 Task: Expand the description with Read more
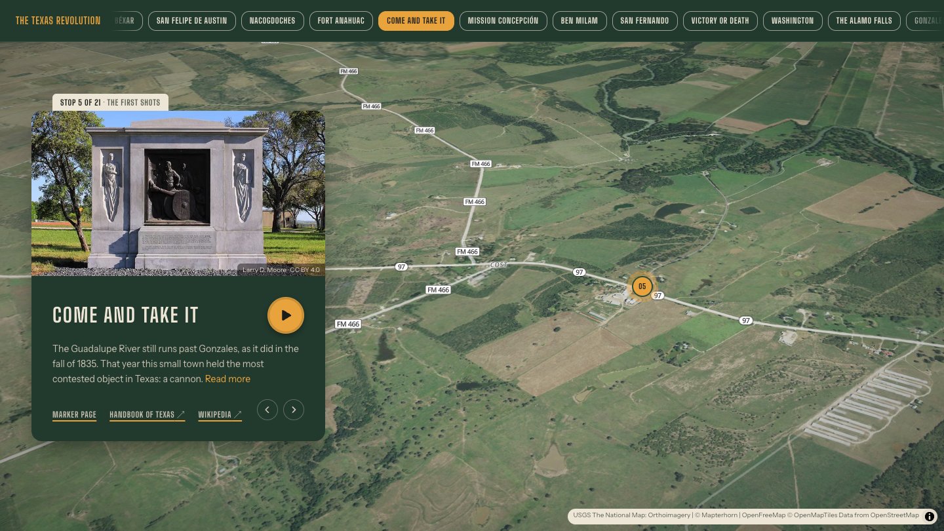click(x=227, y=379)
